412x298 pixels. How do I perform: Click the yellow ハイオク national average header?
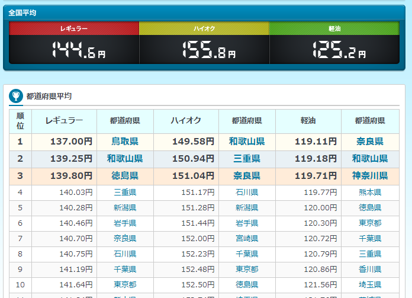click(204, 28)
